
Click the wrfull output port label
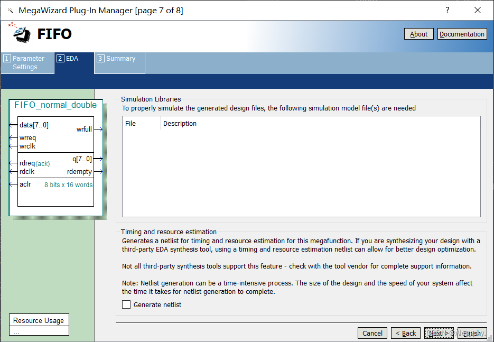[84, 129]
